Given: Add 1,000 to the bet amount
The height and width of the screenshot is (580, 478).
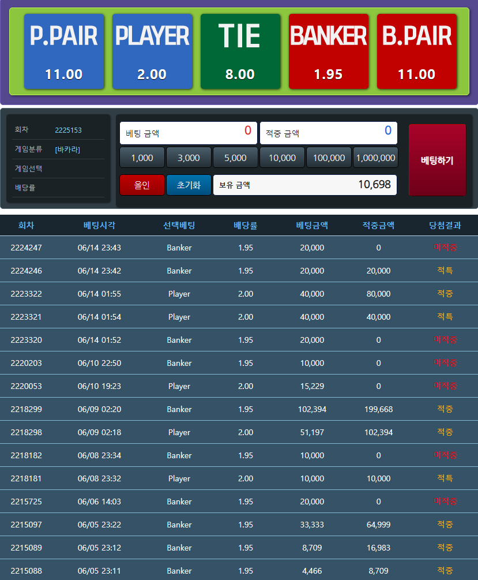Looking at the screenshot, I should coord(142,158).
